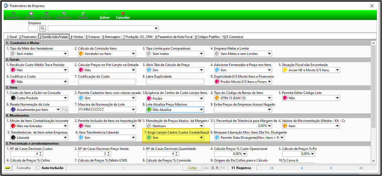Open Empresa Metas e Limite dropdown
This screenshot has width=382, height=176.
pyautogui.click(x=269, y=54)
